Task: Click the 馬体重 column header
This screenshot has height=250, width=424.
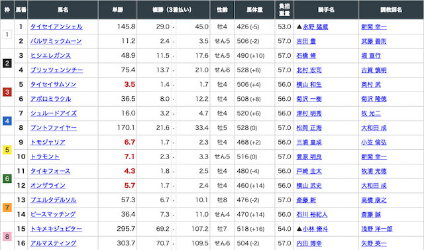Action: (x=254, y=10)
